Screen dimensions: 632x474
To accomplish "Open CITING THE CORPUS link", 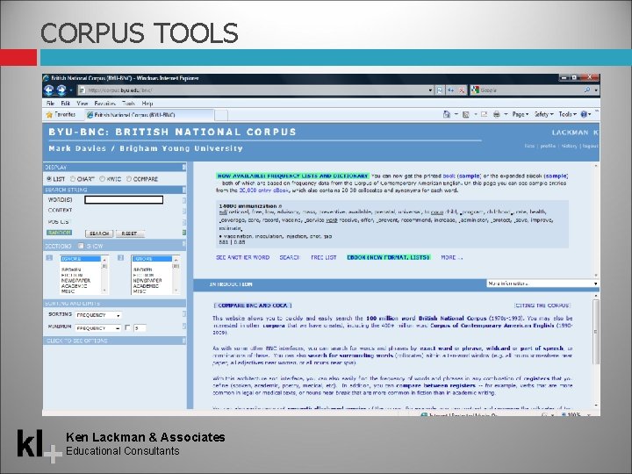I will pos(542,305).
